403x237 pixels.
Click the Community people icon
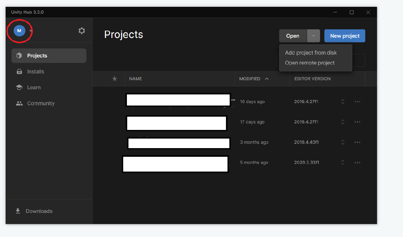19,103
